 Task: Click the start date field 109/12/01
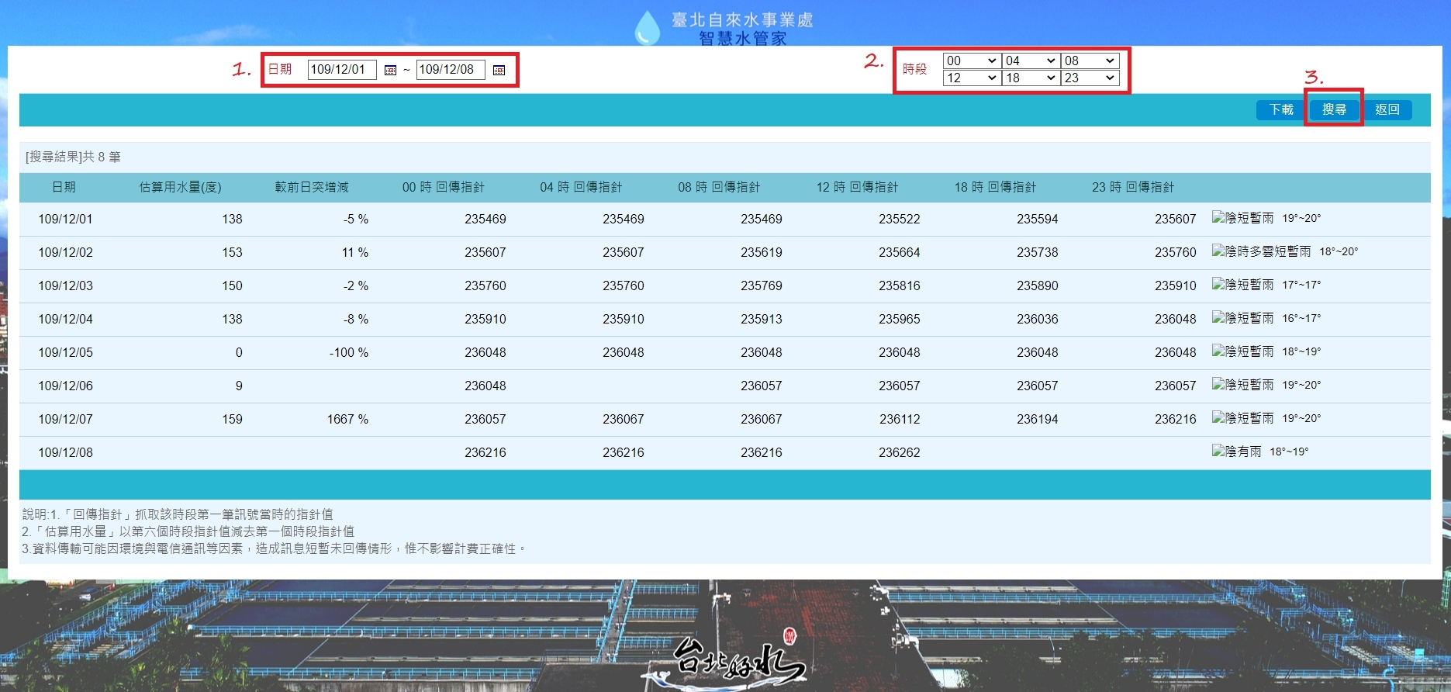point(341,70)
